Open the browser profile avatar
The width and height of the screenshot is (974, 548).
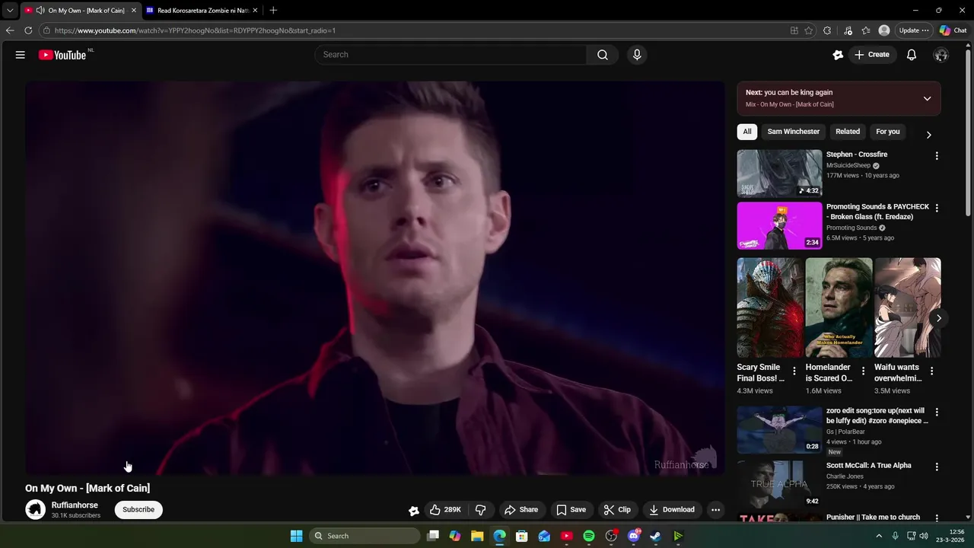tap(884, 30)
